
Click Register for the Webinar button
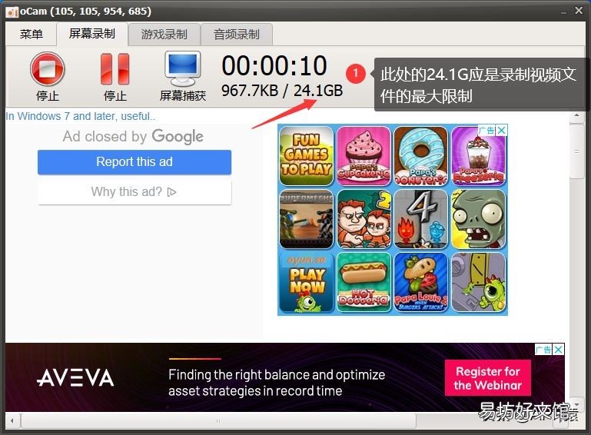[x=488, y=378]
